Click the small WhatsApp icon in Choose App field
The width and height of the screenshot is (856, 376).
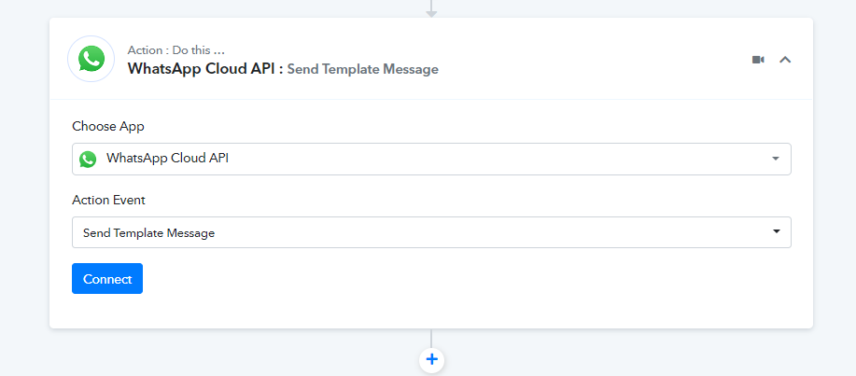click(x=88, y=159)
